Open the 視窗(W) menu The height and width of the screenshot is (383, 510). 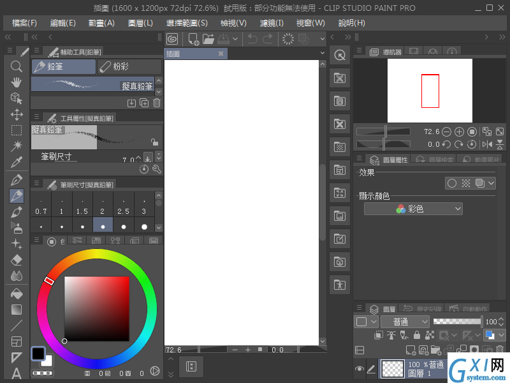click(310, 23)
